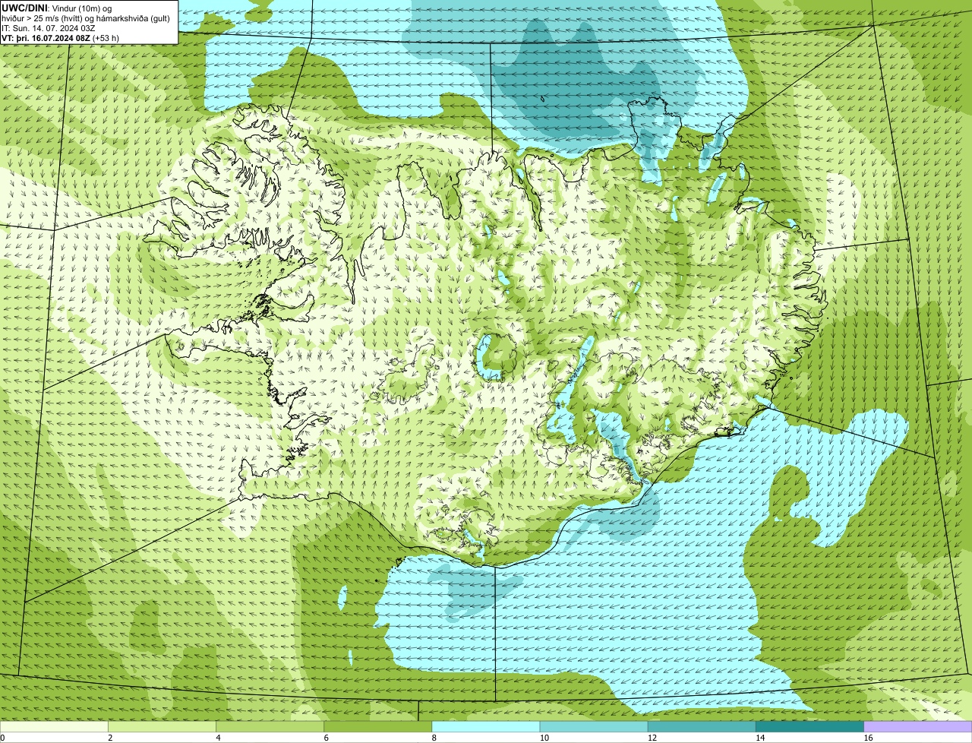Choose the 6–8 m/s darker green legend swatch
This screenshot has height=743, width=972.
(378, 726)
